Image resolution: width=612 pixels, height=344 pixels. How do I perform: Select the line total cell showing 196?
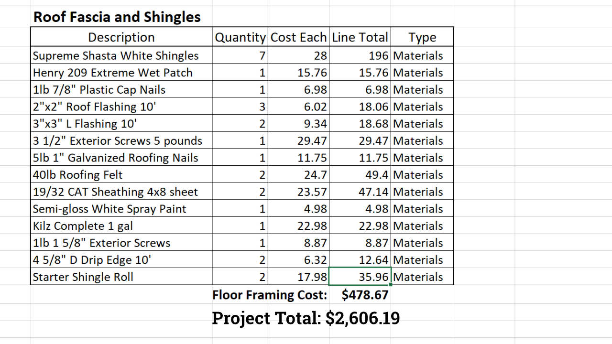pyautogui.click(x=360, y=55)
